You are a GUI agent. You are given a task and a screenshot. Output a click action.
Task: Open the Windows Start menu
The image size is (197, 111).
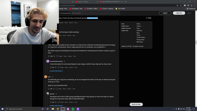[x=2, y=109]
